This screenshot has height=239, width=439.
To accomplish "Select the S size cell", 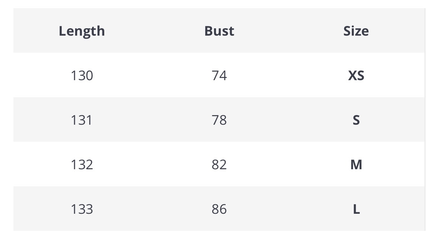I will coord(356,120).
